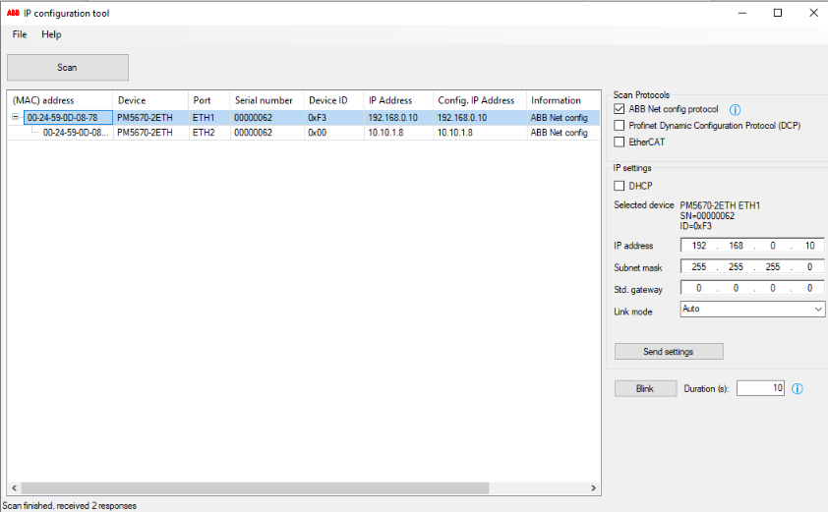Screen dimensions: 828x512
Task: Click the info icon next to Duration field
Action: coord(798,389)
